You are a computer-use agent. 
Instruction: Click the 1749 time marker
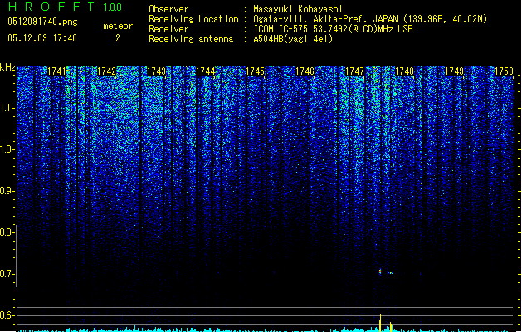(455, 71)
